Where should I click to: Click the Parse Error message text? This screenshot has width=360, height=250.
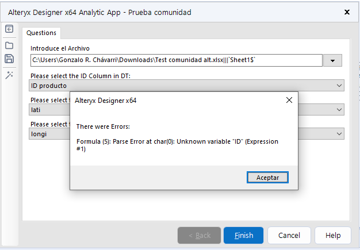[178, 145]
